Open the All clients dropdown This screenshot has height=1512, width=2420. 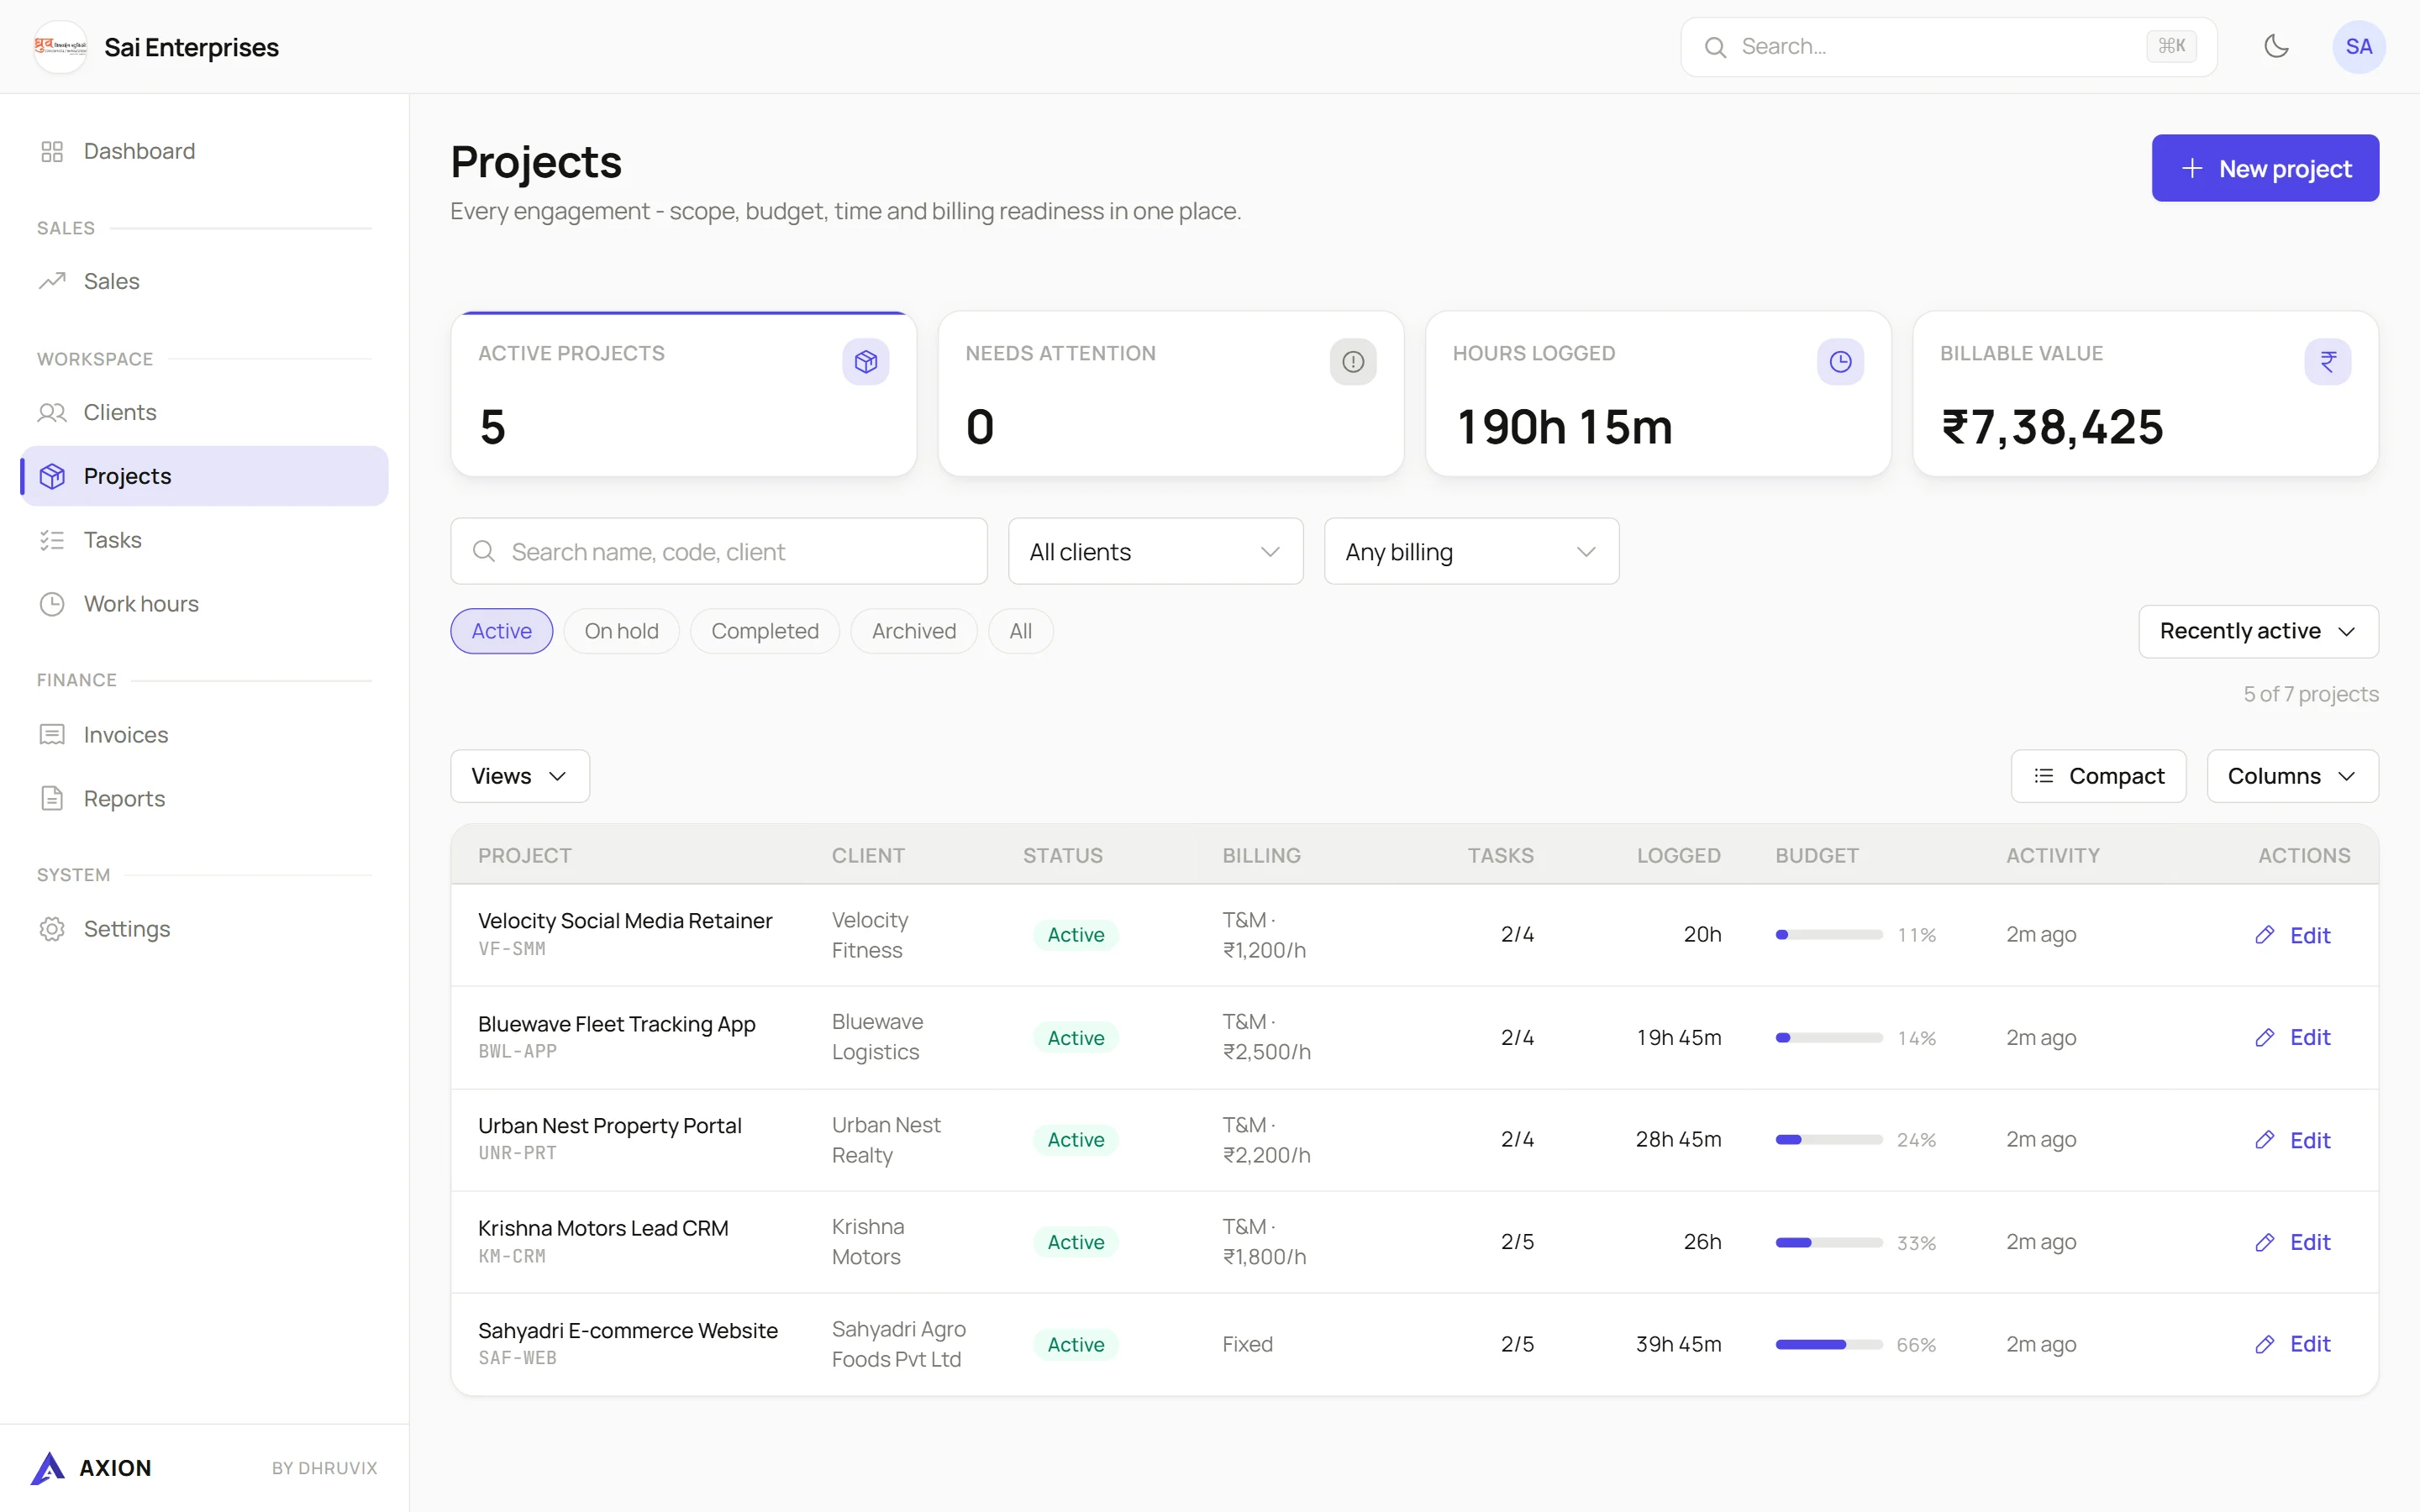pyautogui.click(x=1155, y=551)
